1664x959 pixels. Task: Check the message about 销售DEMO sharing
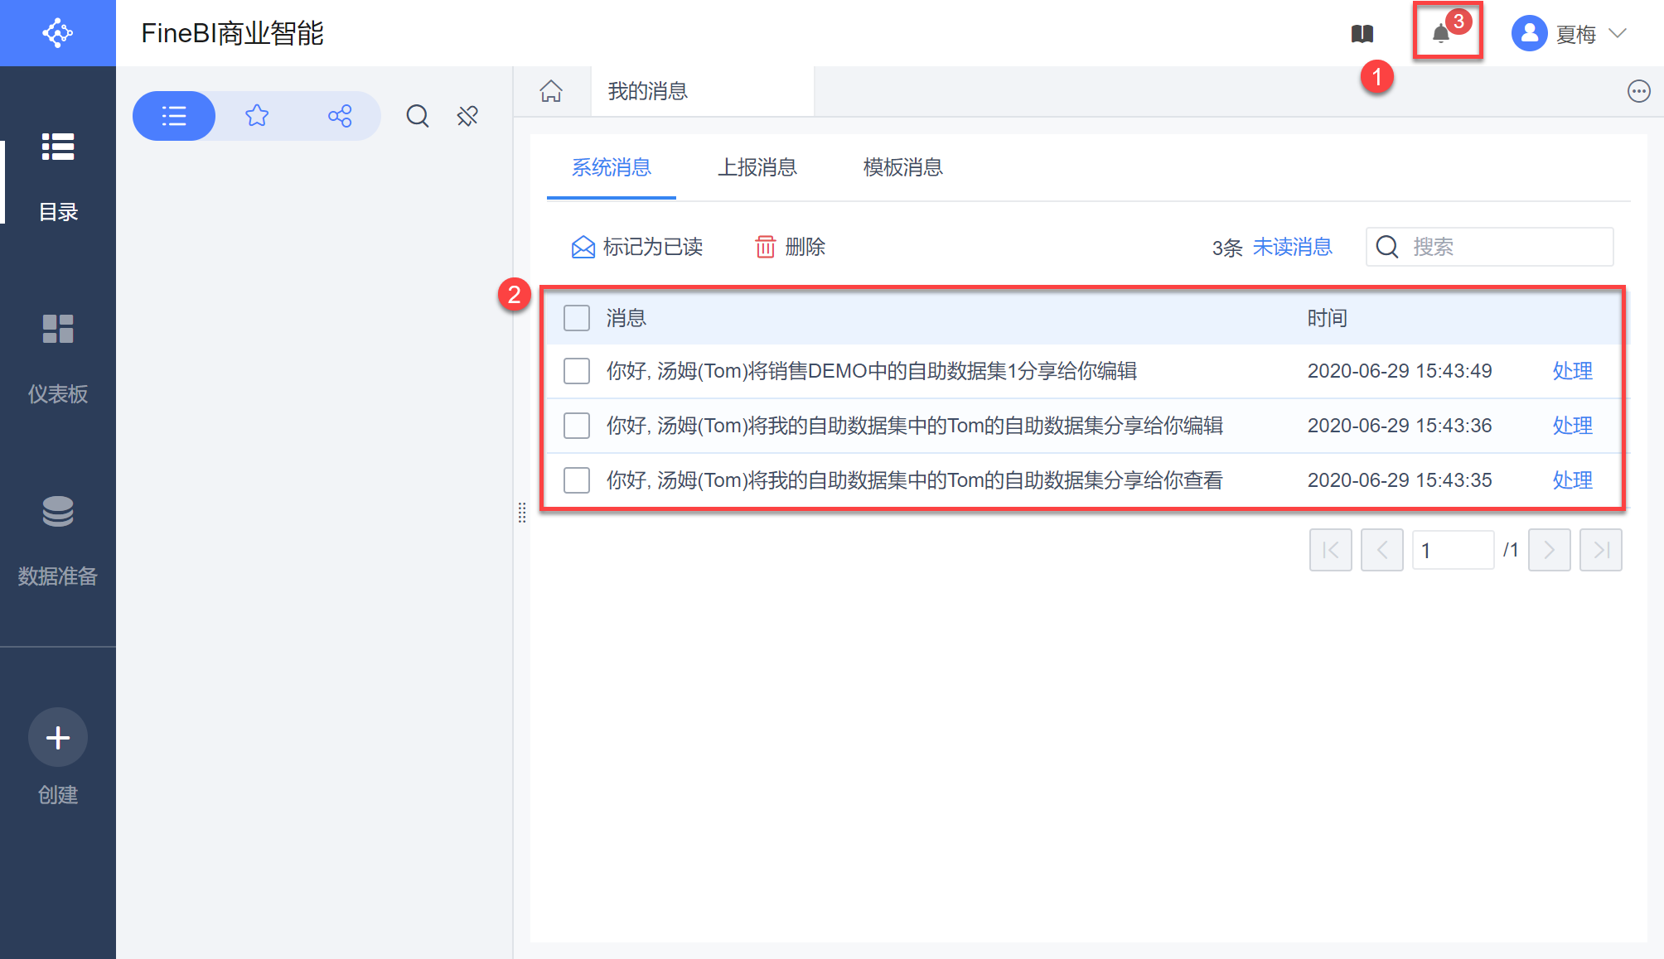click(577, 371)
